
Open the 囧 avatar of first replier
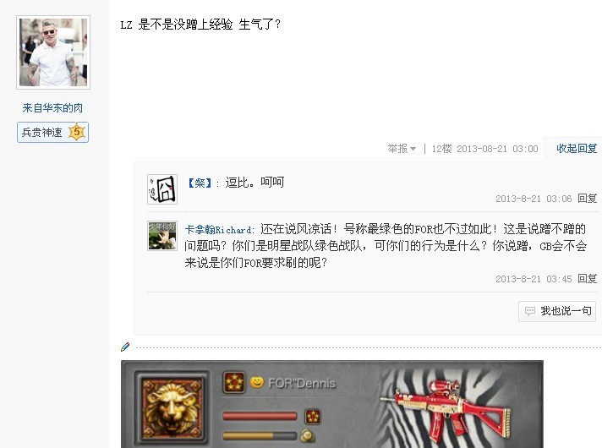tap(162, 189)
